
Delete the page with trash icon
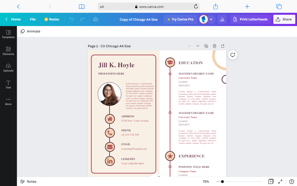214,46
